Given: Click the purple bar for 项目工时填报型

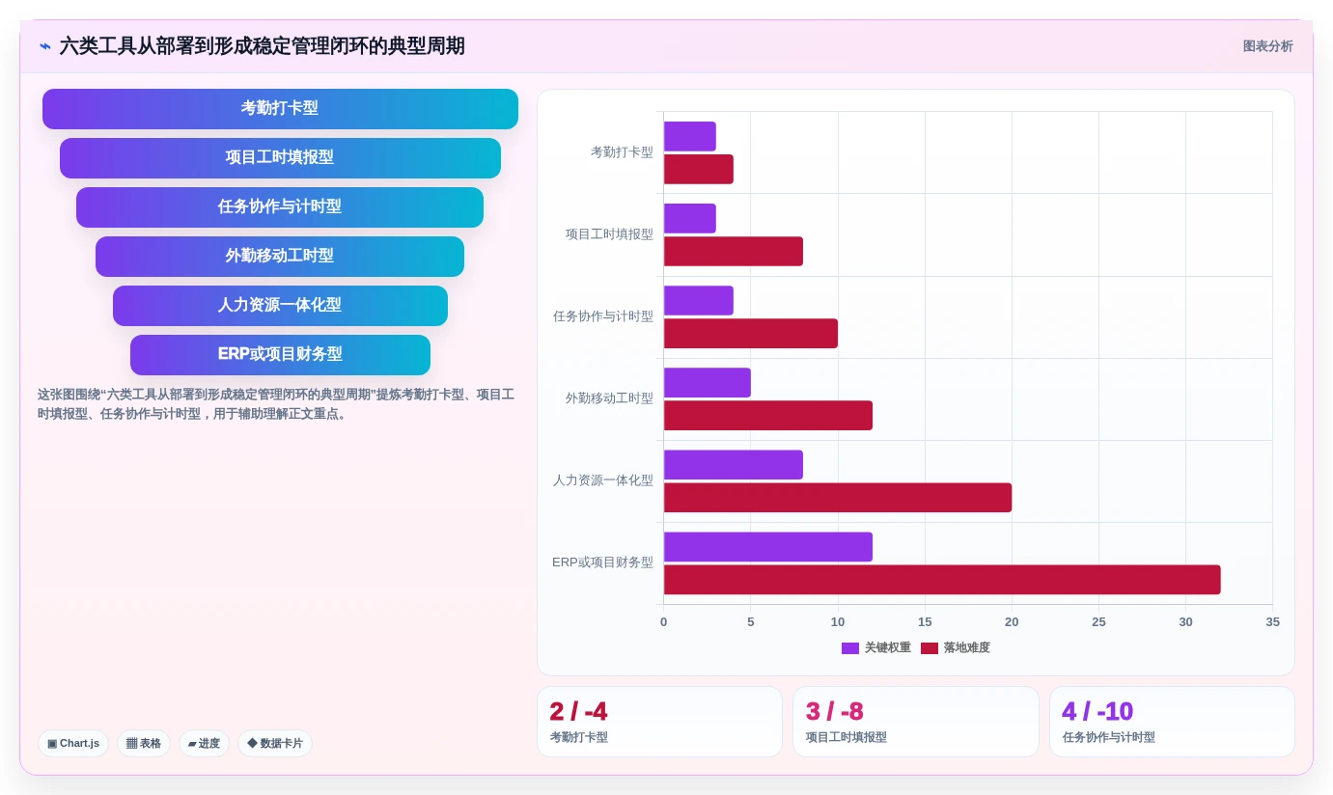Looking at the screenshot, I should pyautogui.click(x=690, y=218).
